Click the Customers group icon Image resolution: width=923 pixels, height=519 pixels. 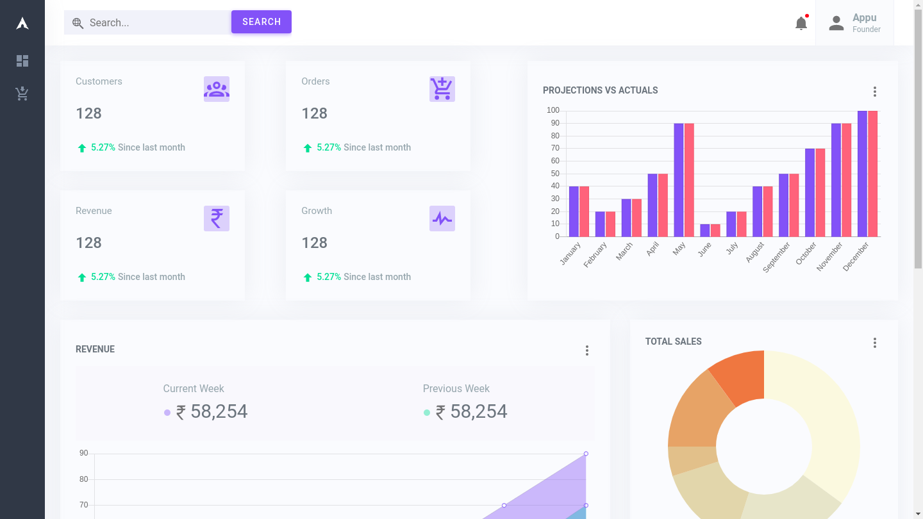coord(217,89)
